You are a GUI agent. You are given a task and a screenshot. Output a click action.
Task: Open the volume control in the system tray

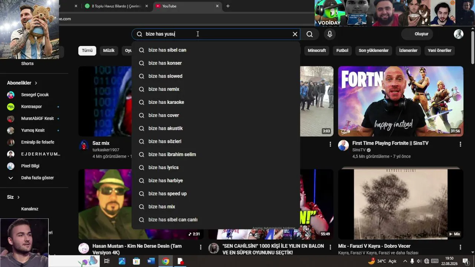click(419, 261)
